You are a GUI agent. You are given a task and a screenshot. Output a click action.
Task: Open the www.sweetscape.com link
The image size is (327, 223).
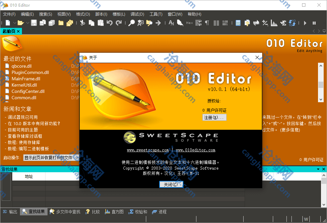click(148, 150)
